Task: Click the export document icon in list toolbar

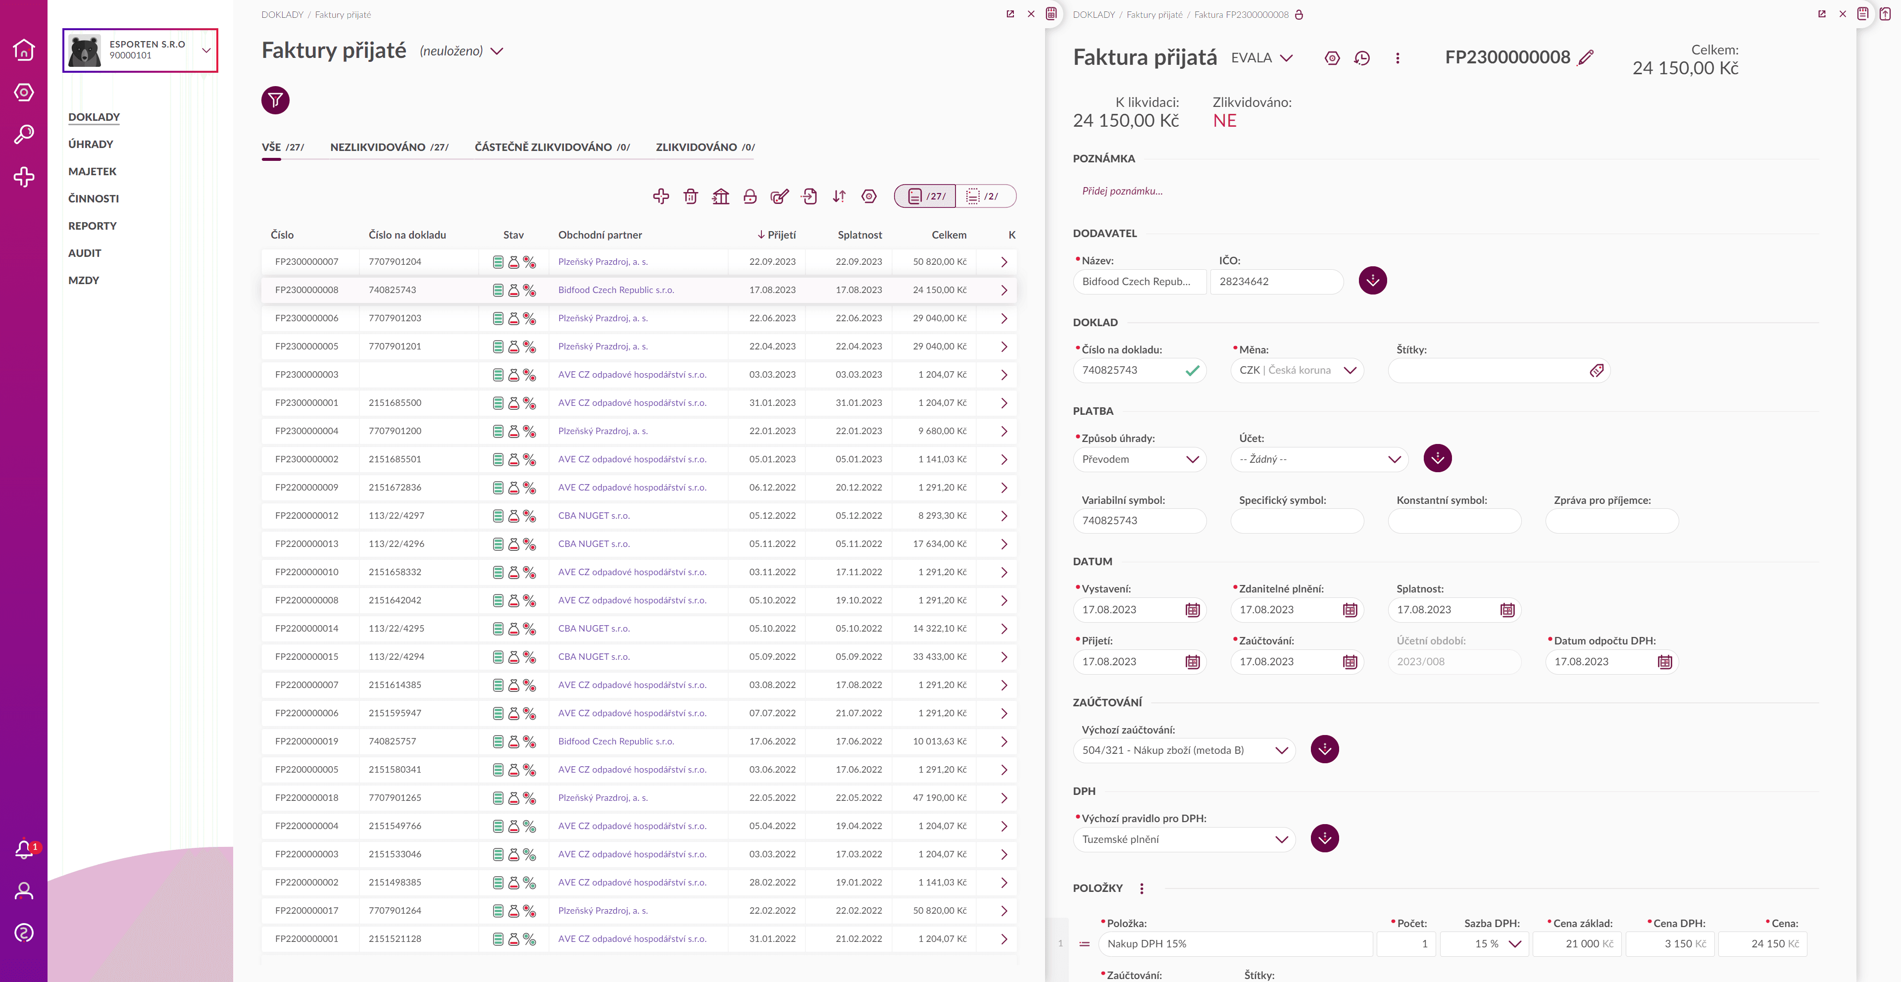Action: click(809, 196)
